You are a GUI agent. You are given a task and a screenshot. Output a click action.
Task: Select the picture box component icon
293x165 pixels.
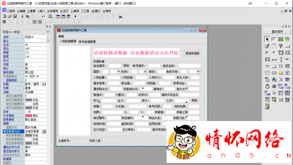[x=281, y=39]
